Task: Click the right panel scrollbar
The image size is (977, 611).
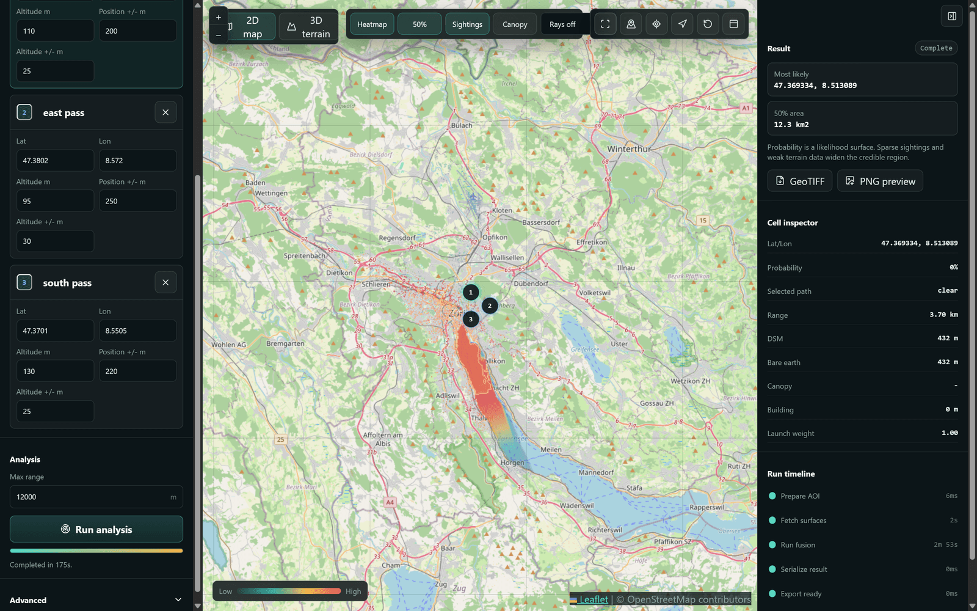Action: pyautogui.click(x=972, y=285)
